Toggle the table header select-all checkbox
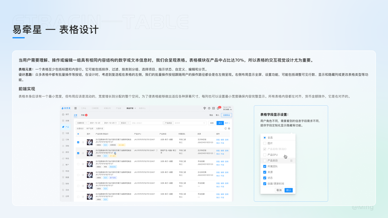388x218 pixels. coord(78,134)
